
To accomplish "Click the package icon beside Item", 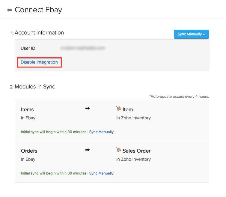I will click(119, 109).
